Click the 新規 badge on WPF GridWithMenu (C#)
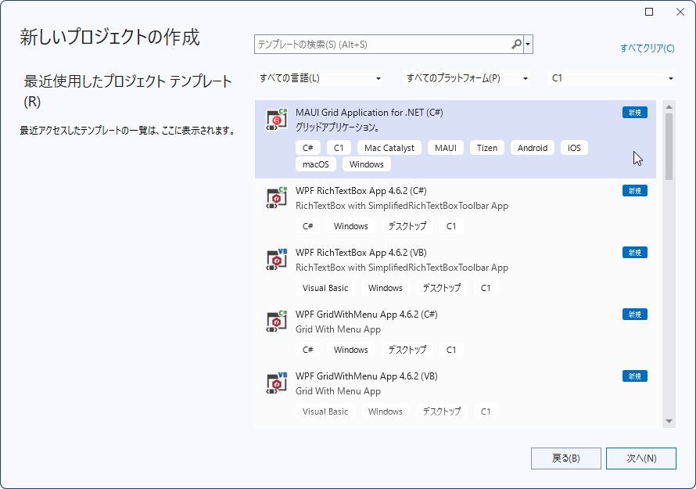 click(635, 315)
